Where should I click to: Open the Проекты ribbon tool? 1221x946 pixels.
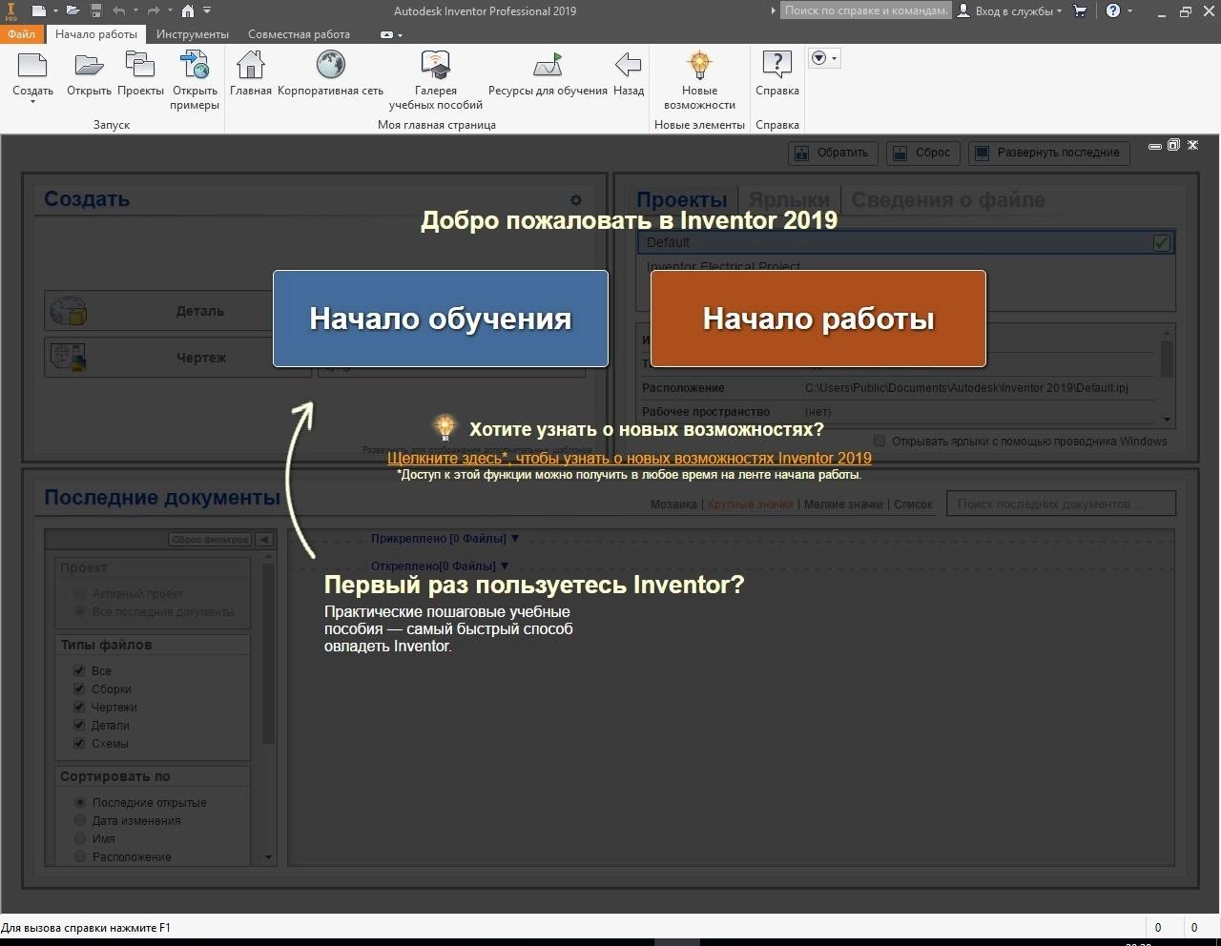140,66
